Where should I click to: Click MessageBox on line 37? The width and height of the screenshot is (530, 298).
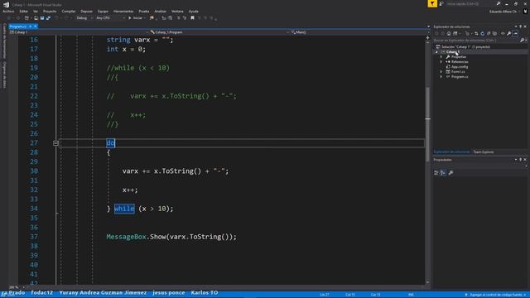pyautogui.click(x=126, y=237)
